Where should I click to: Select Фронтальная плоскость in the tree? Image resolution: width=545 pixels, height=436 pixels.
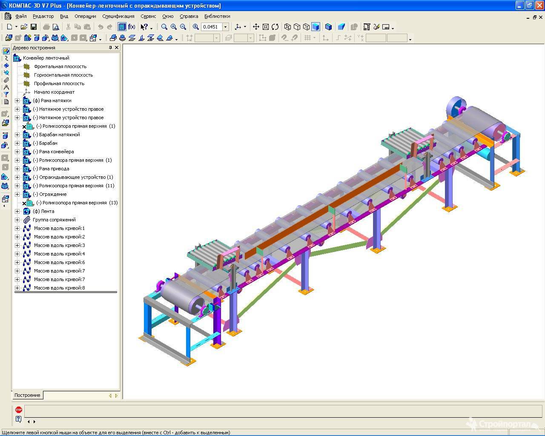60,66
